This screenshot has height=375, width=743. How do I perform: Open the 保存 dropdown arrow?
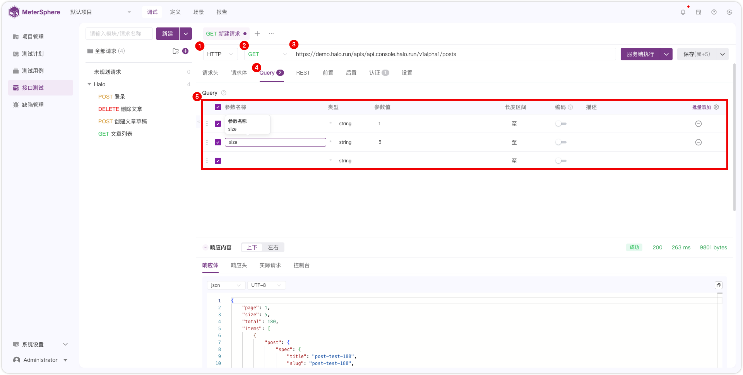point(722,54)
